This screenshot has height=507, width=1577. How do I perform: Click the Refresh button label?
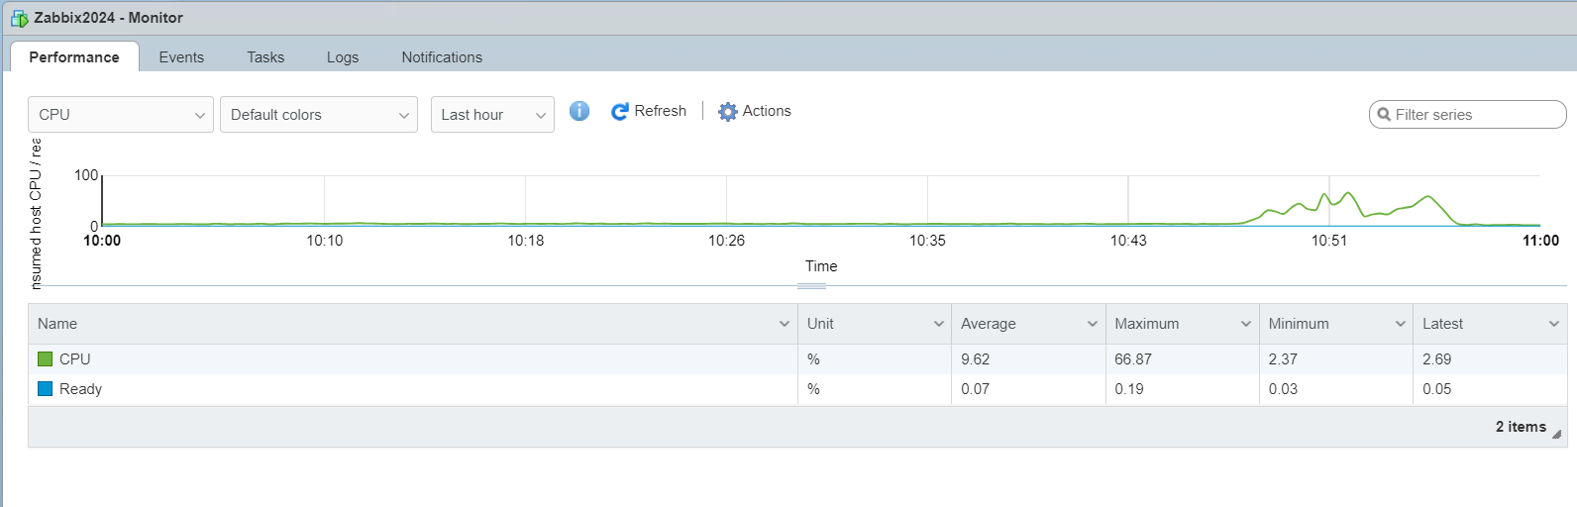(x=660, y=111)
